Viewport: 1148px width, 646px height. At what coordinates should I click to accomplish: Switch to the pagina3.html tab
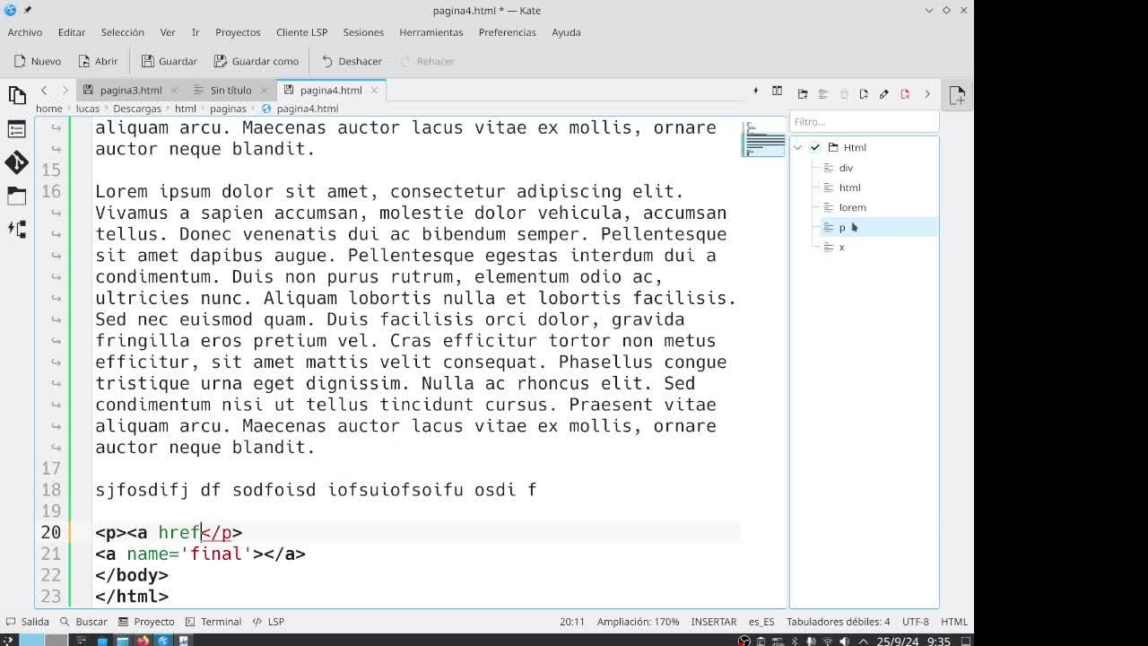pos(130,91)
